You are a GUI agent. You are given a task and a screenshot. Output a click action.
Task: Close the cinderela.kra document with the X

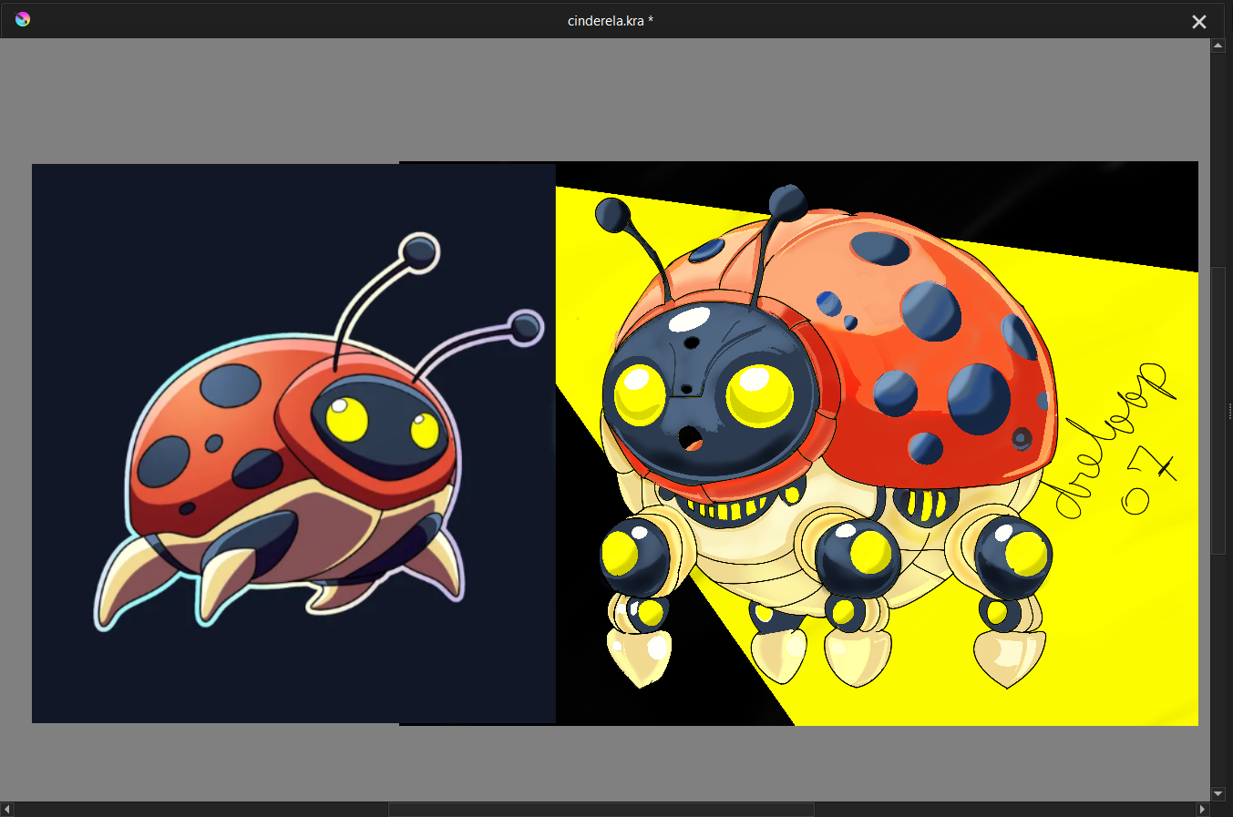1199,21
